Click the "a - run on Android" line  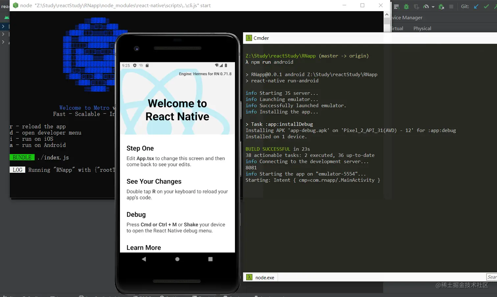click(x=38, y=145)
